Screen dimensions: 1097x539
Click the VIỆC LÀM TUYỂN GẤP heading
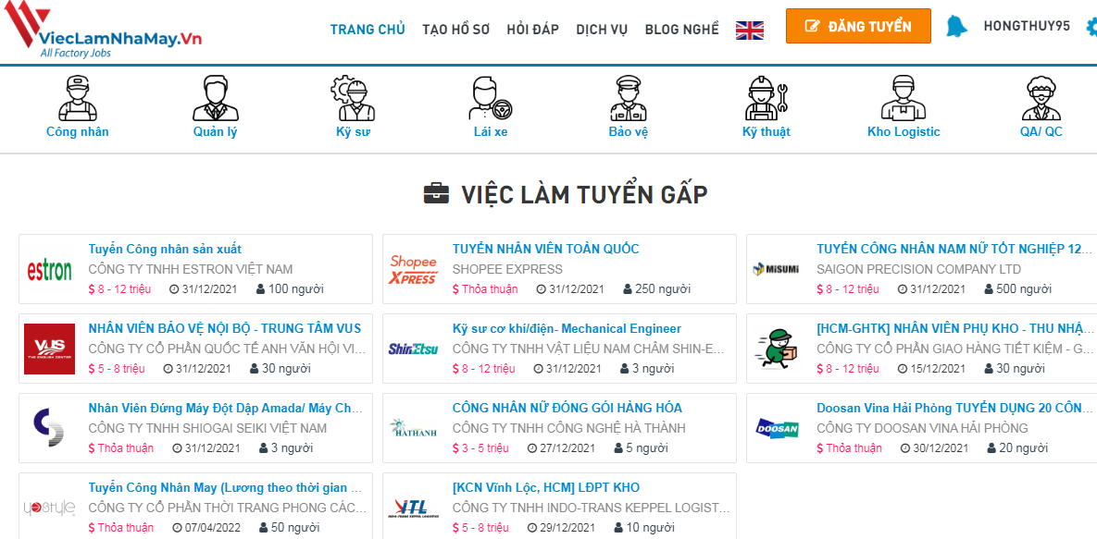point(566,194)
